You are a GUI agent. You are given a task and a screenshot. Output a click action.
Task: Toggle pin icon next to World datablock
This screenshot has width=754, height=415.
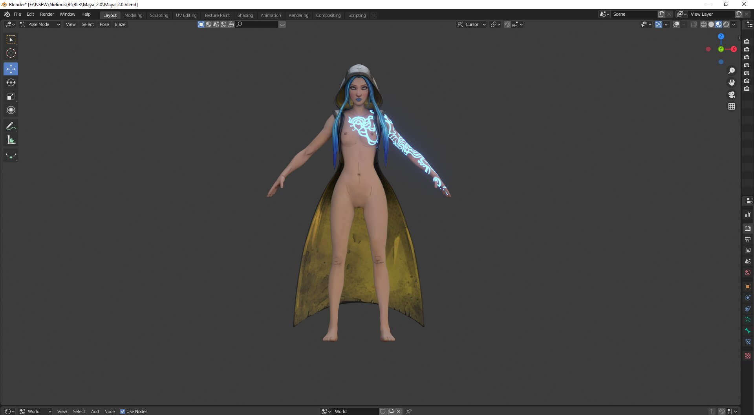pyautogui.click(x=409, y=411)
